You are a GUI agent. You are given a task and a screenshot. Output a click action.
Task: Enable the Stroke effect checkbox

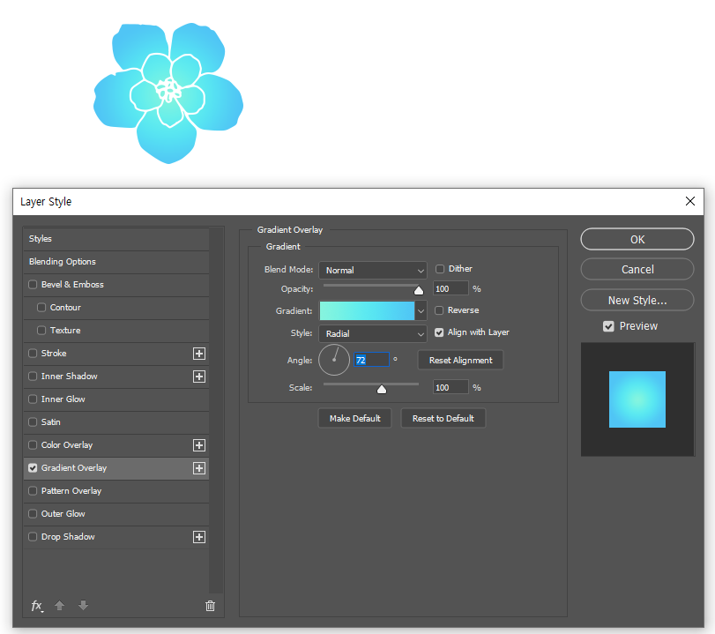click(x=33, y=353)
